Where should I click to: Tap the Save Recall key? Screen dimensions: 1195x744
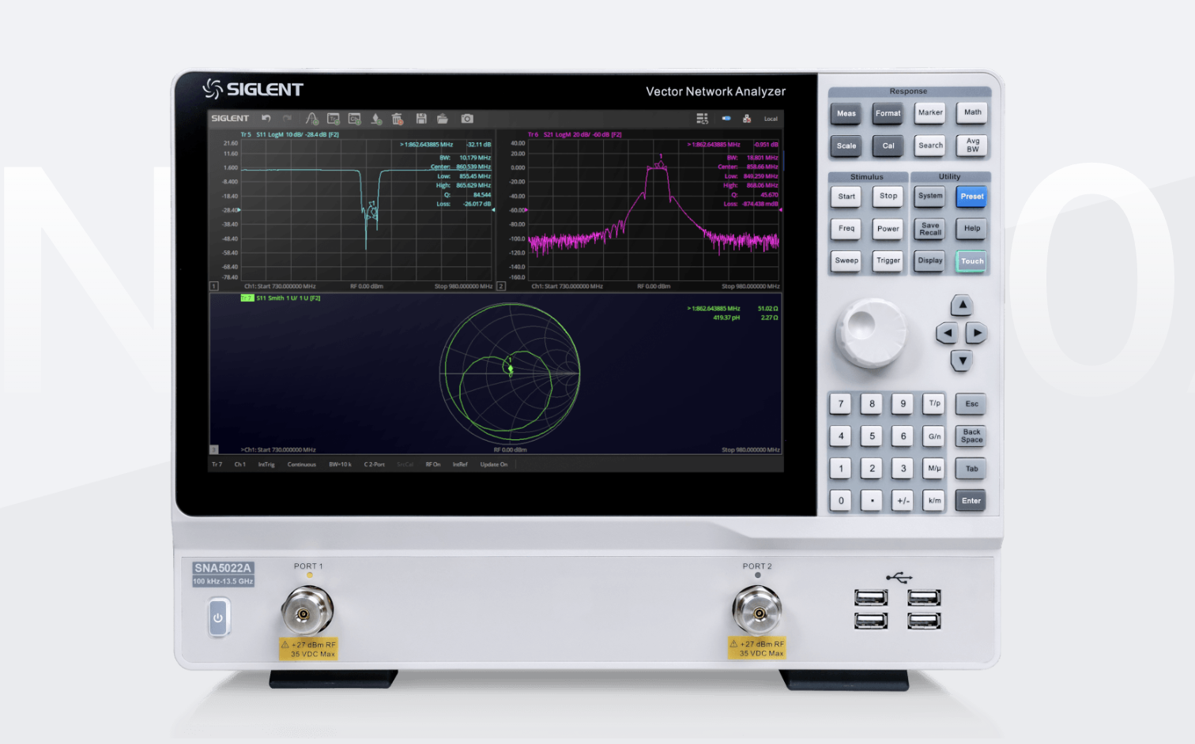coord(930,229)
